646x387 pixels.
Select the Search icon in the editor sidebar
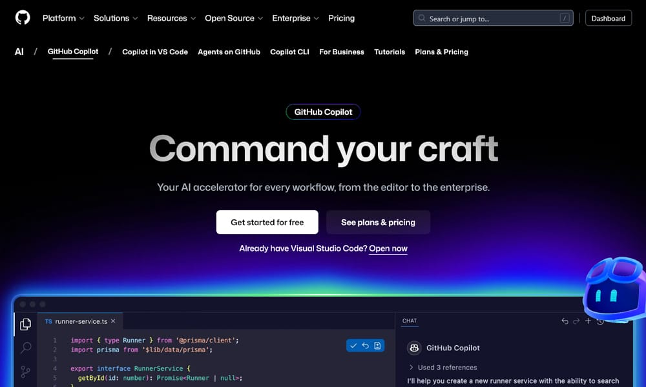click(x=25, y=348)
